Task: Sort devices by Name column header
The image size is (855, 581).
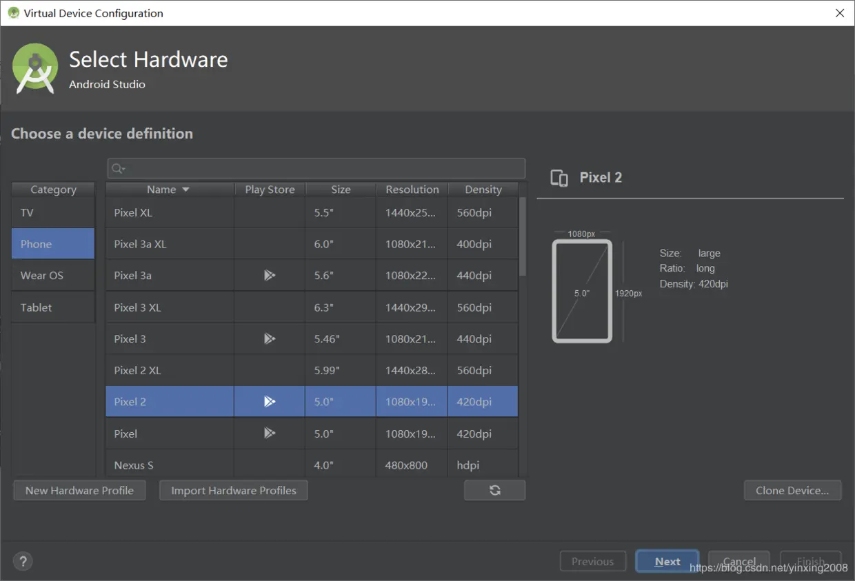Action: tap(169, 190)
